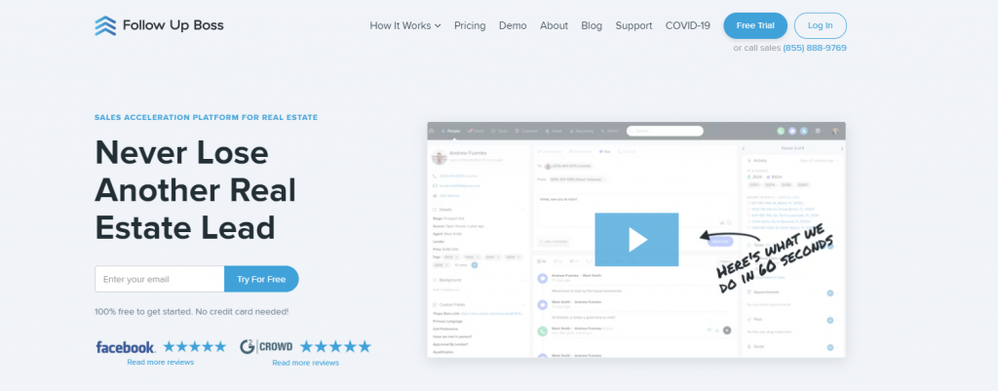
Task: Focus the Enter your email field
Action: pos(159,279)
